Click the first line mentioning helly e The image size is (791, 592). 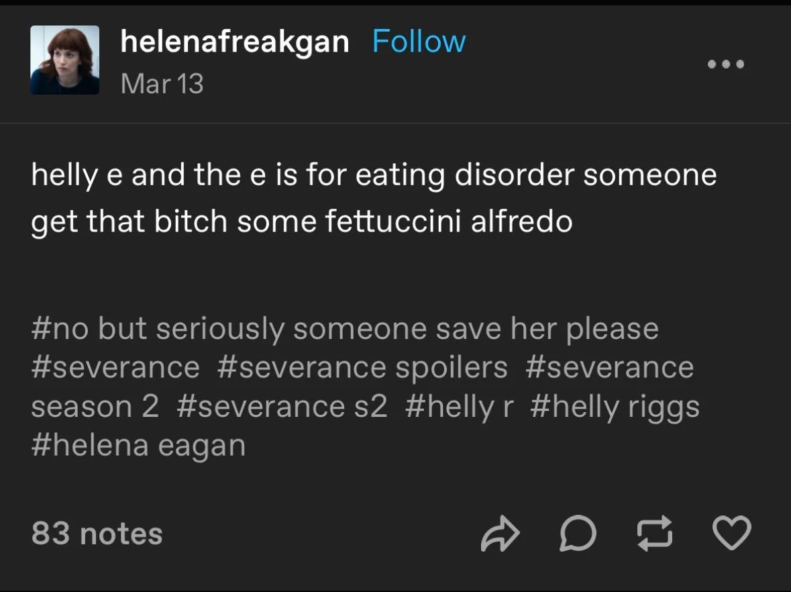point(374,175)
